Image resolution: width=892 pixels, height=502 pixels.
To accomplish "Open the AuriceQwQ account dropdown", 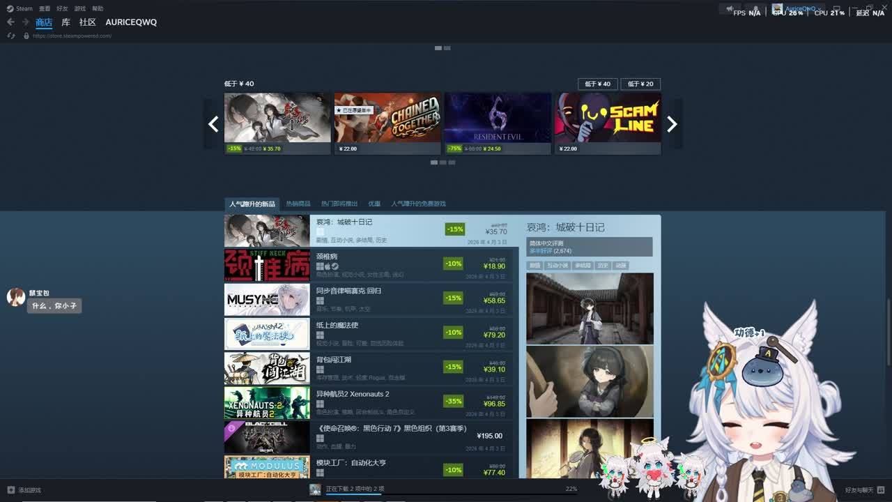I will [800, 9].
